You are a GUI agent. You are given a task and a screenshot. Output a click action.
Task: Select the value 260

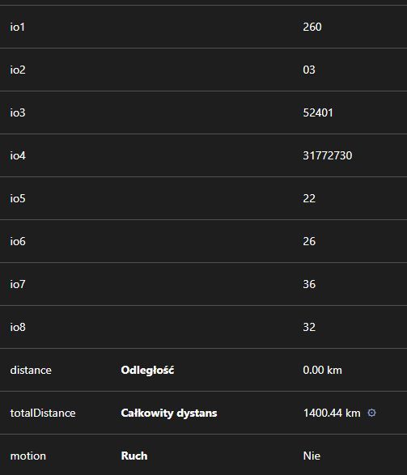(x=312, y=27)
